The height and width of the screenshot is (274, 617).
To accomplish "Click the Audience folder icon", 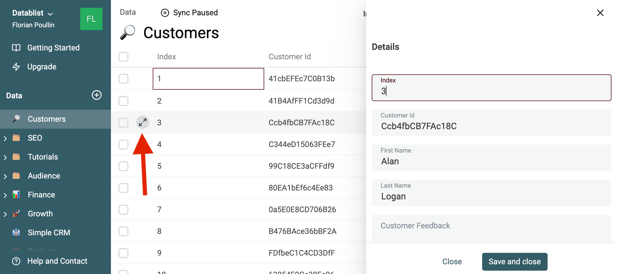I will 16,176.
